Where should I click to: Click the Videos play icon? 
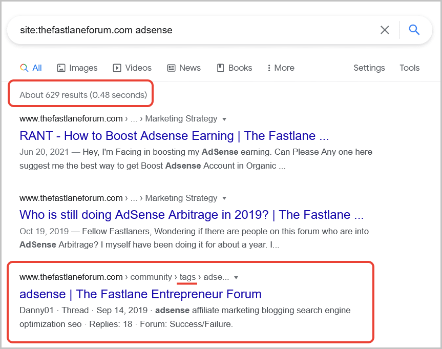[x=117, y=68]
